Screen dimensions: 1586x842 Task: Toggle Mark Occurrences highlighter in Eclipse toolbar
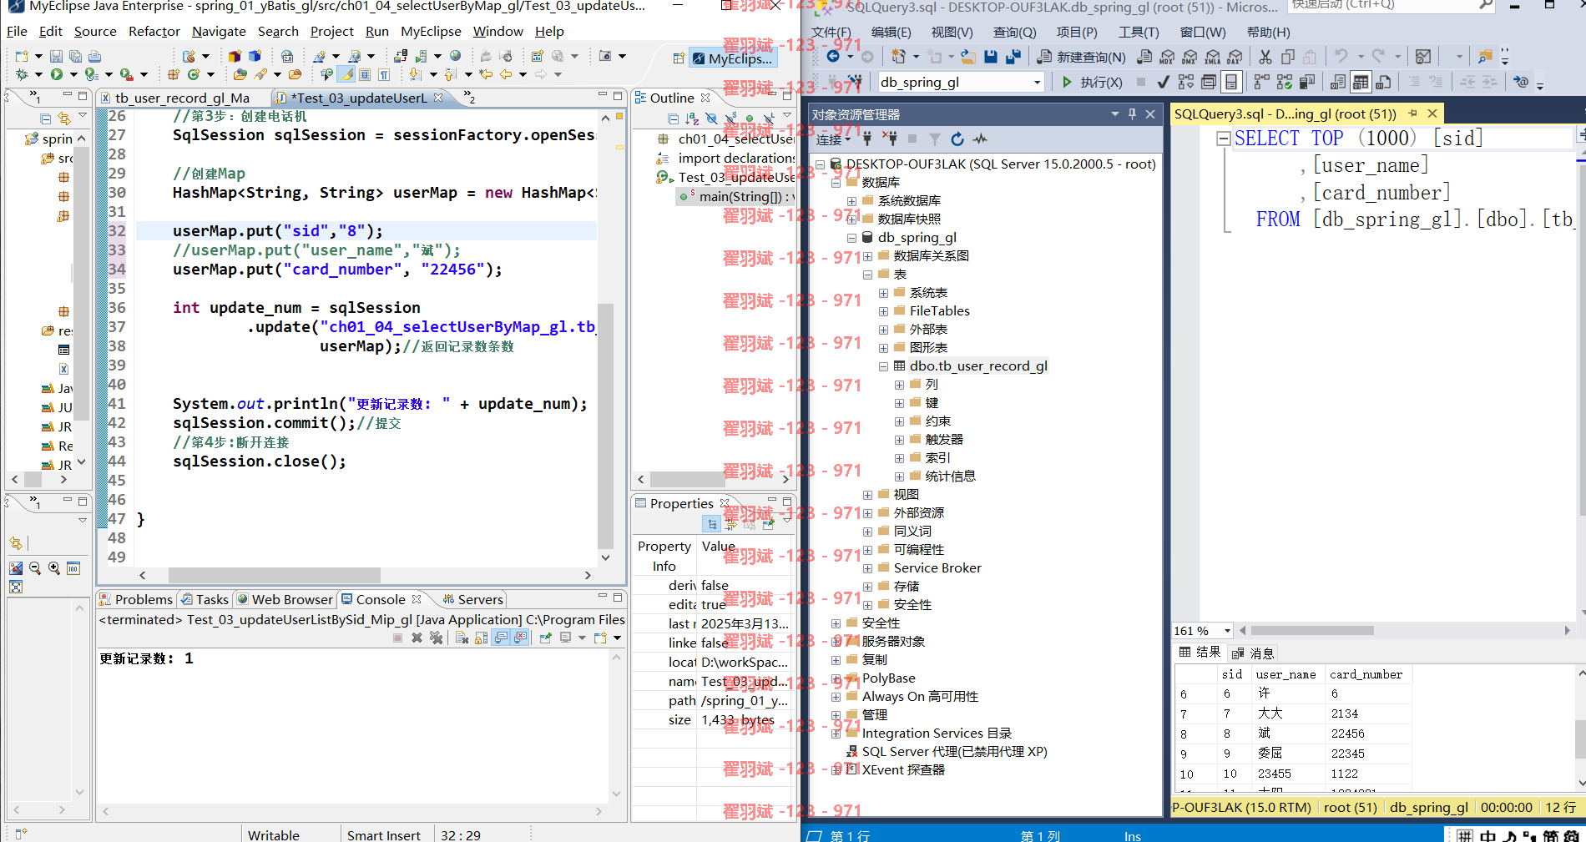[x=347, y=74]
